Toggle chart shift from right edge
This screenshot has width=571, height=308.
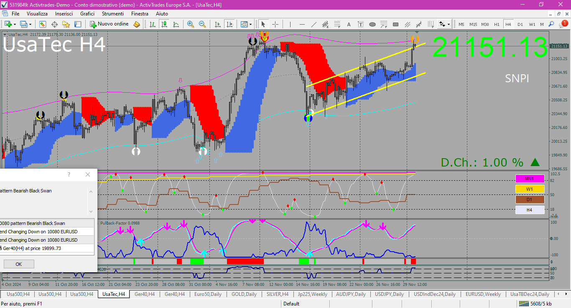click(229, 24)
